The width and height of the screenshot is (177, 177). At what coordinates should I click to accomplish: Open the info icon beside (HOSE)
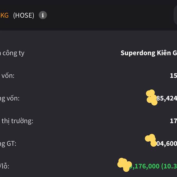click(x=43, y=15)
